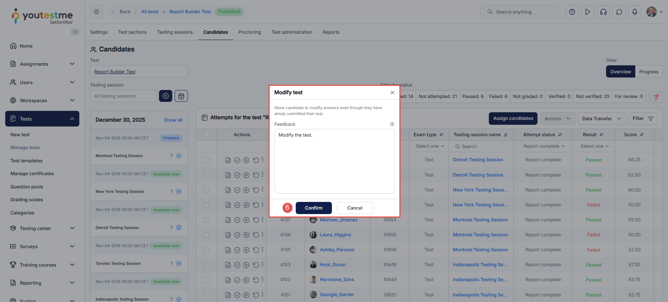The width and height of the screenshot is (668, 302).
Task: Open the Attempt status filter dropdown
Action: pos(544,146)
